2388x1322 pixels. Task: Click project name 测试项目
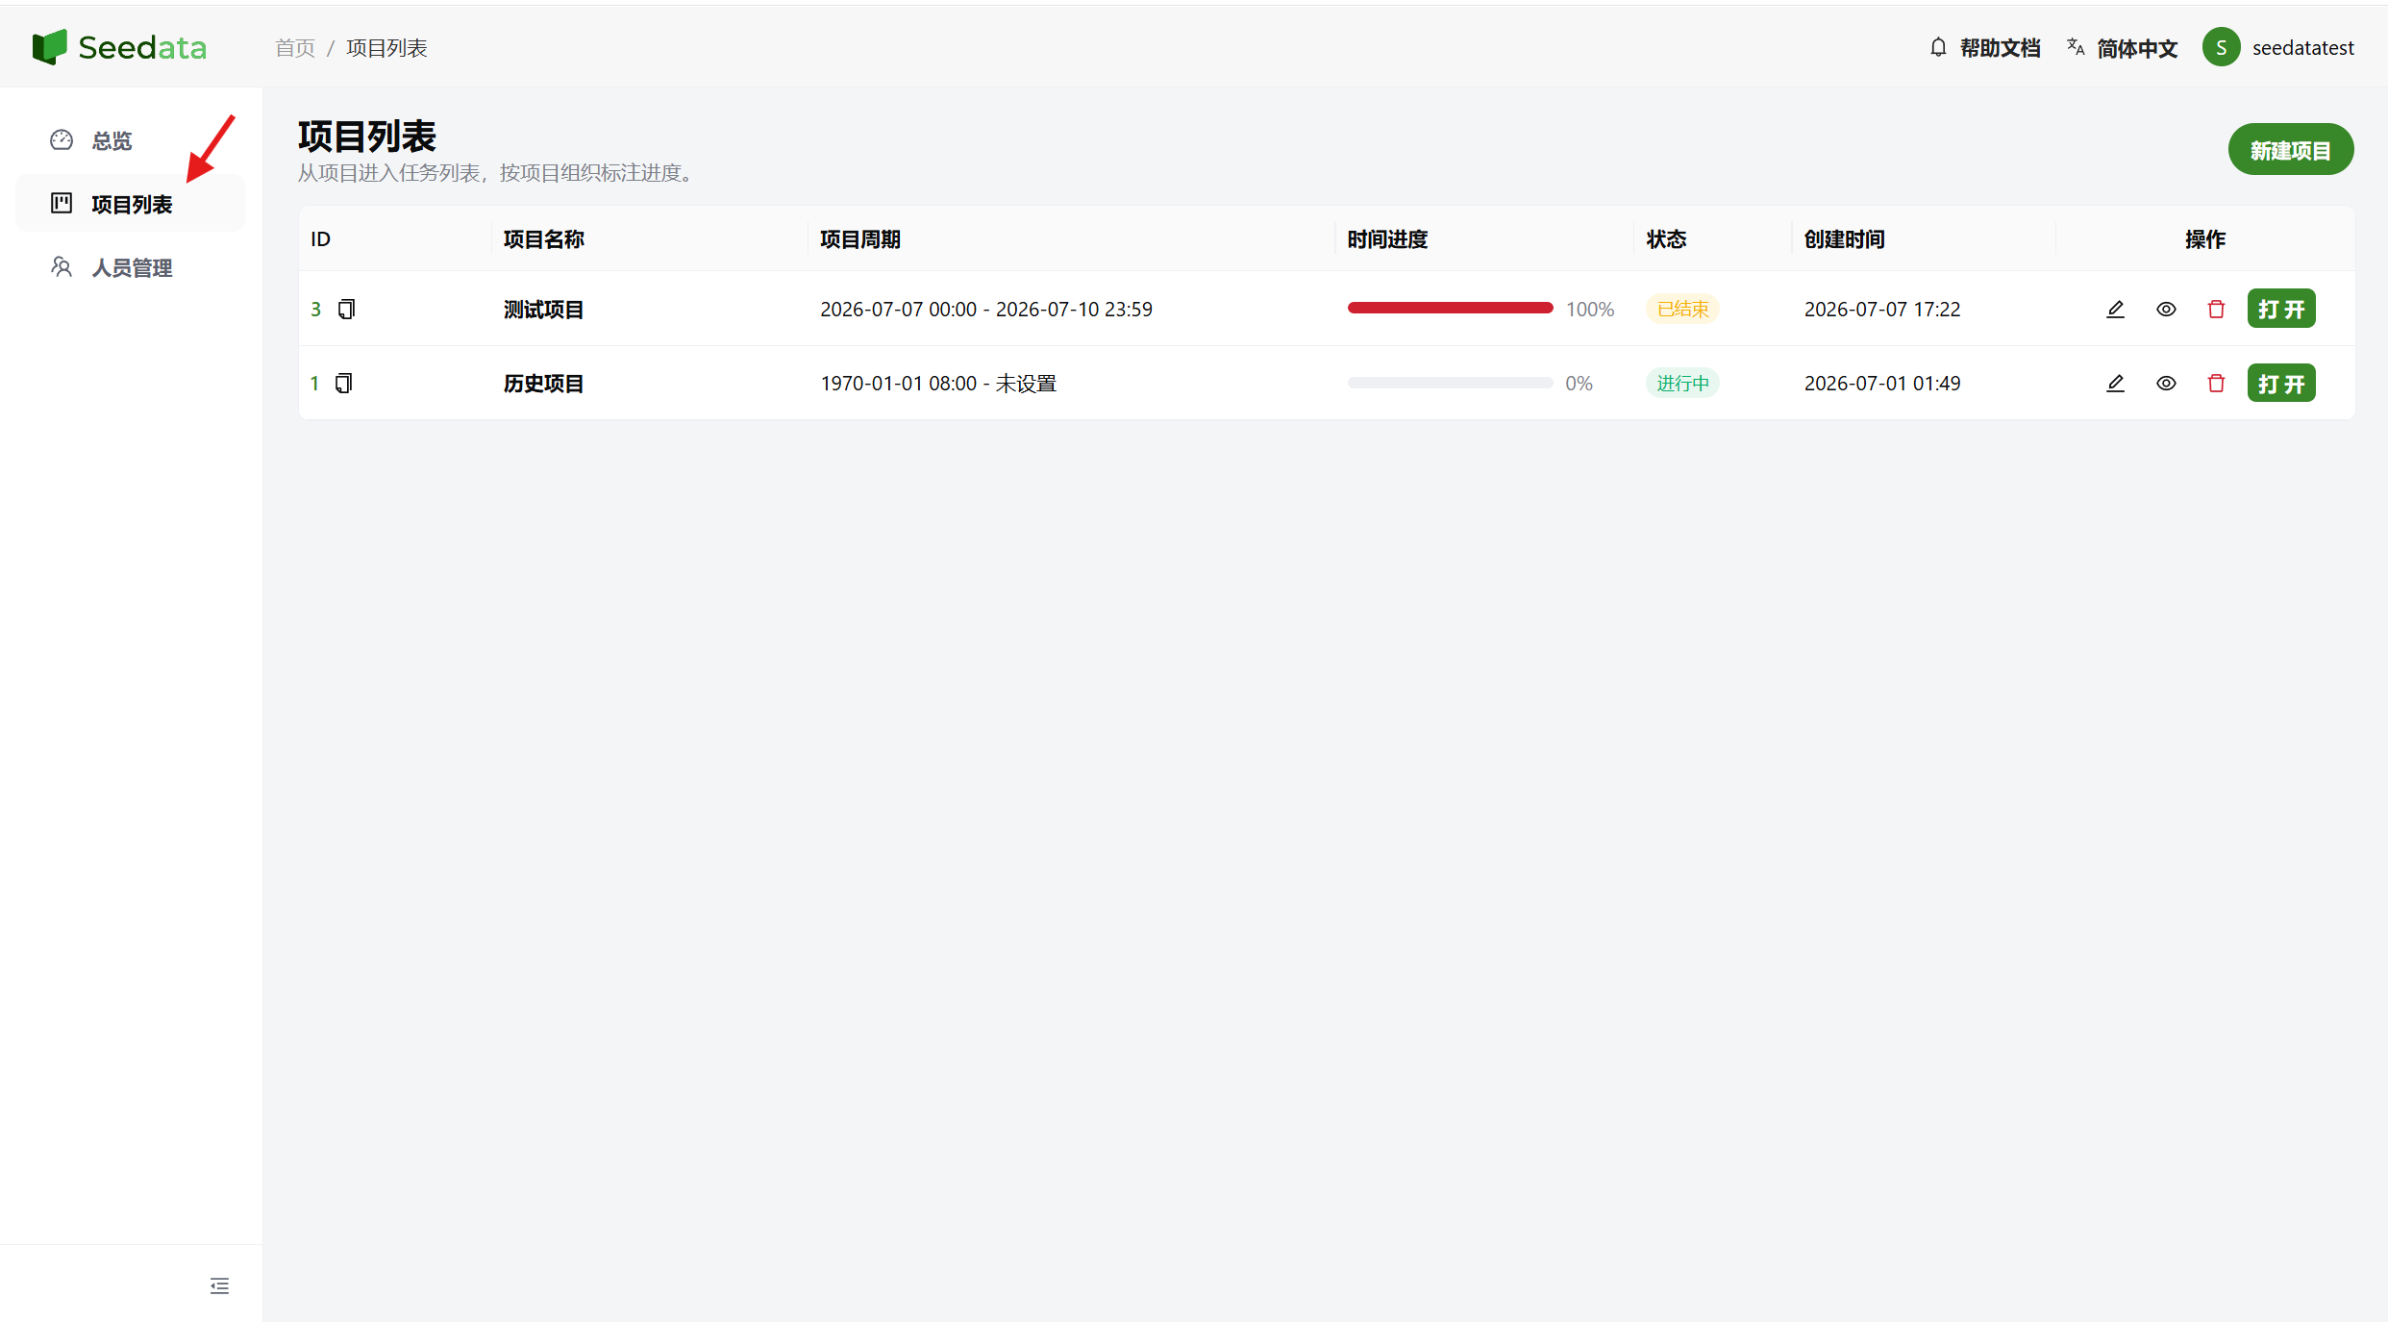[x=543, y=309]
